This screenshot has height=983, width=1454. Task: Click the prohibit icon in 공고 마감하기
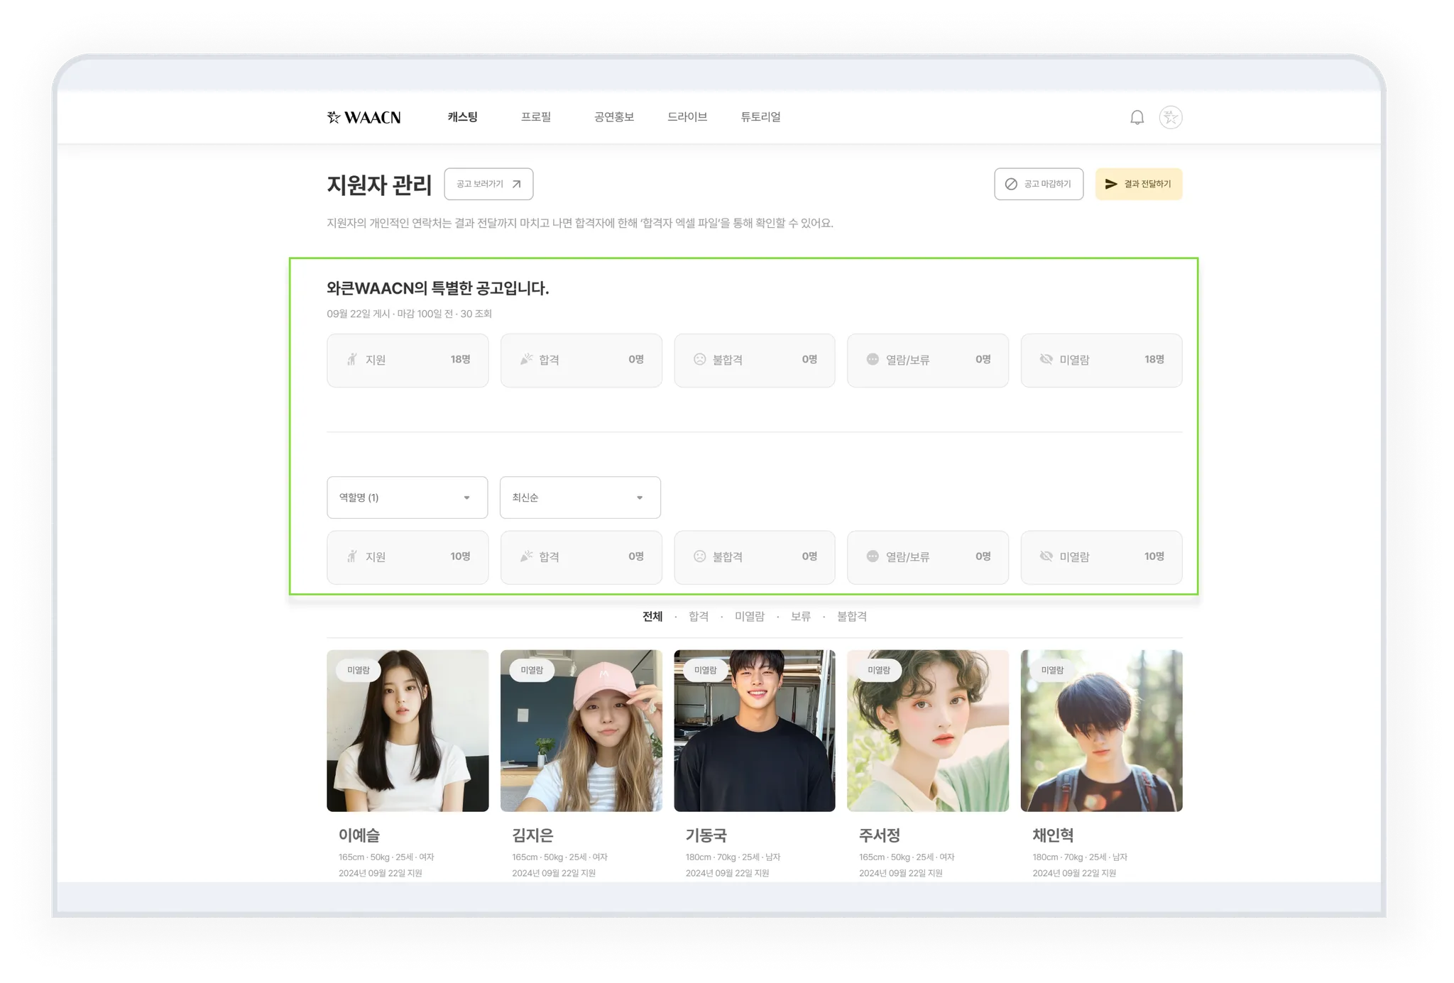[x=1011, y=184]
